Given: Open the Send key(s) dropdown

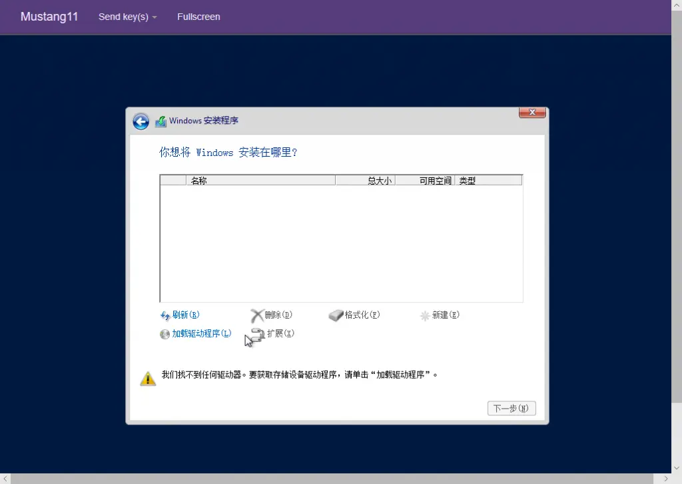Looking at the screenshot, I should coord(127,17).
